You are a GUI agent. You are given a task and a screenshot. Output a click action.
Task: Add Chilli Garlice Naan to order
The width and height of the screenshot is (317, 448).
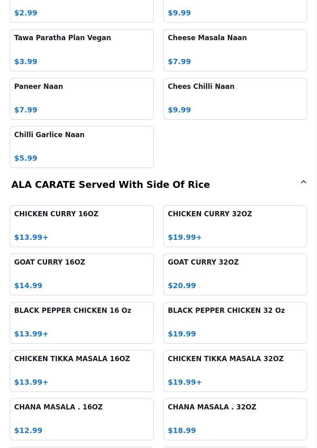click(x=81, y=147)
